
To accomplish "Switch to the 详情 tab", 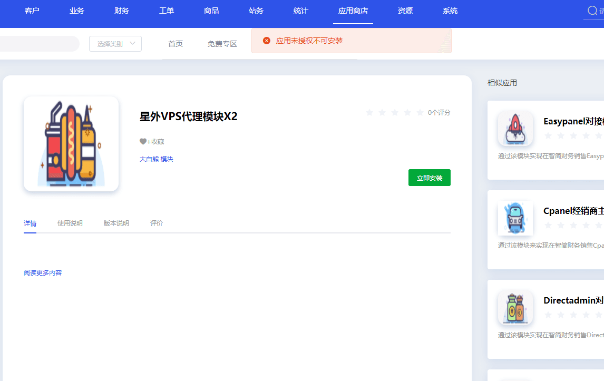I will [30, 223].
